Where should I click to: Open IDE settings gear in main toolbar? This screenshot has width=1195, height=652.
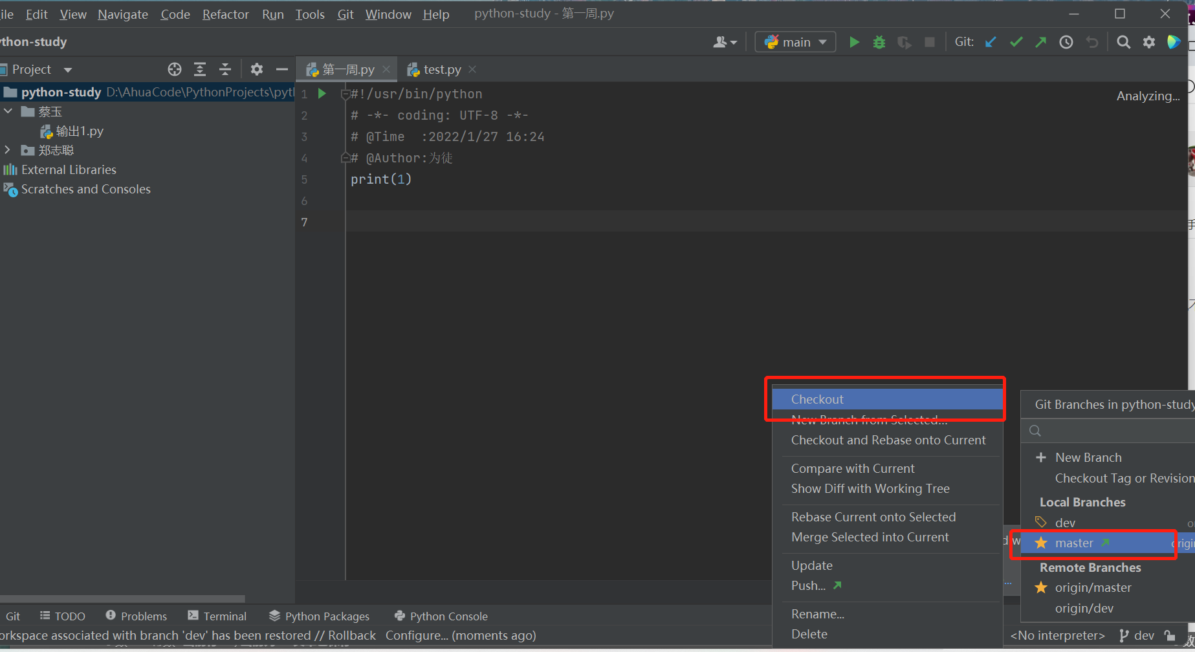point(1149,42)
